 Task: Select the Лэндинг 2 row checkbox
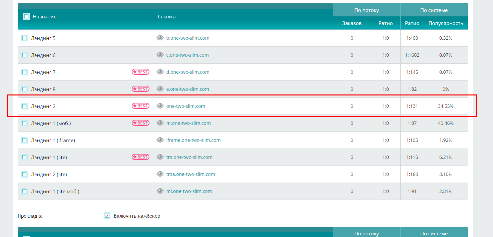[24, 106]
